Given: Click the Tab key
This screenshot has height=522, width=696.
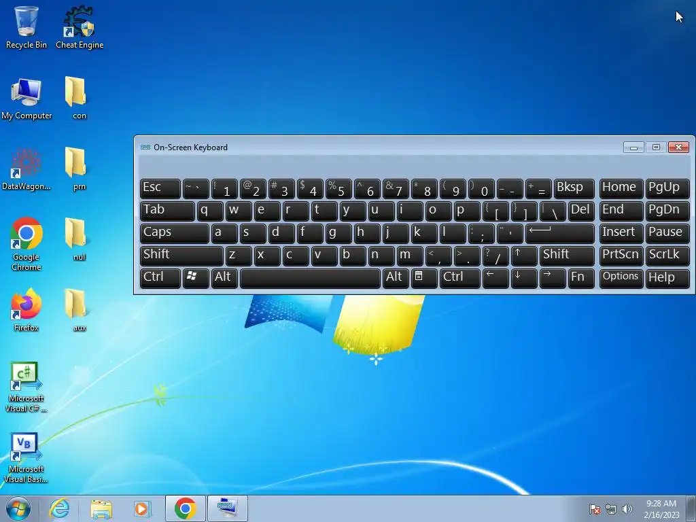Looking at the screenshot, I should click(167, 211).
